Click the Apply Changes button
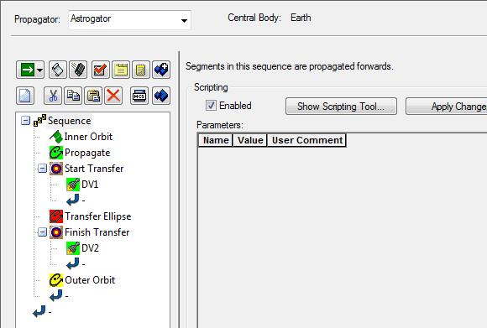 (x=447, y=107)
